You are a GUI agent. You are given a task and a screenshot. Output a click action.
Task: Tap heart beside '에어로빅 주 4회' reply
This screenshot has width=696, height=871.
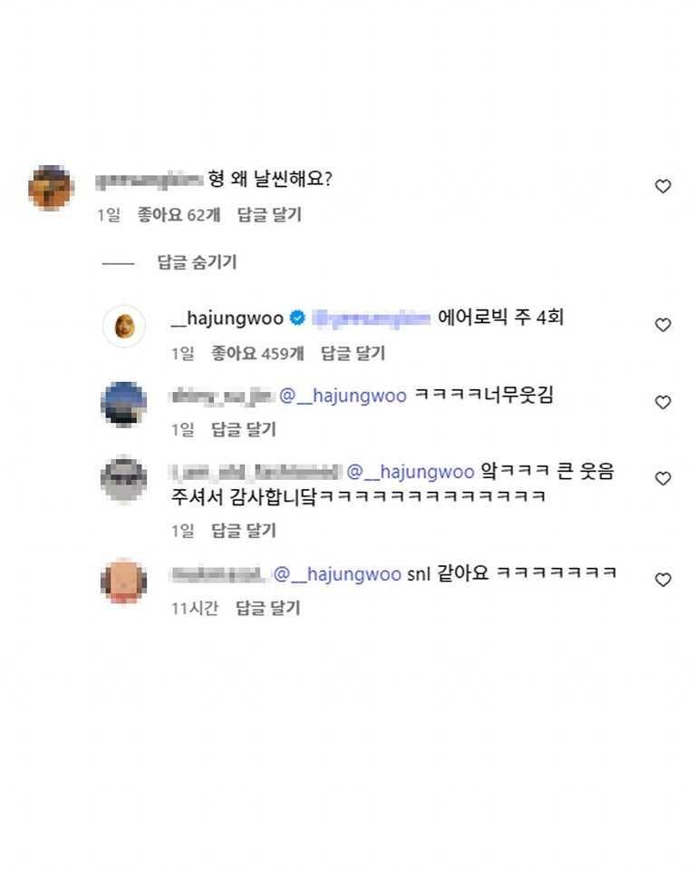pyautogui.click(x=662, y=325)
